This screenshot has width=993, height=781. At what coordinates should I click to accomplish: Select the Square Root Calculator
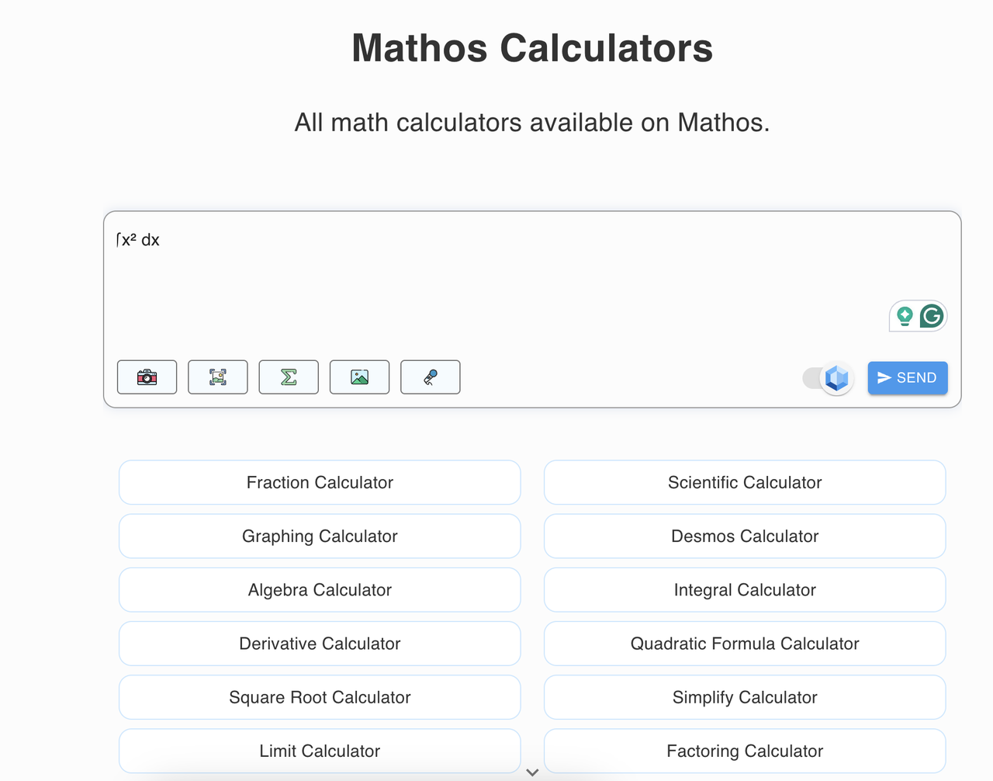coord(320,697)
